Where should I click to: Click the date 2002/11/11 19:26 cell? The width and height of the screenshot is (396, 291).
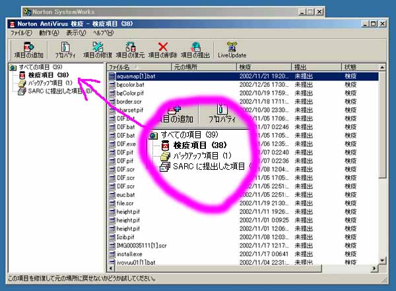[264, 212]
